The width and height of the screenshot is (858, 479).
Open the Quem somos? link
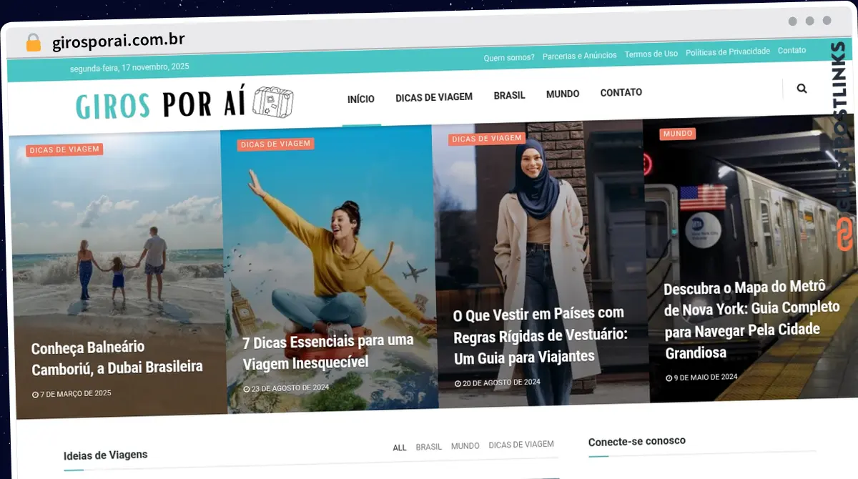coord(509,57)
